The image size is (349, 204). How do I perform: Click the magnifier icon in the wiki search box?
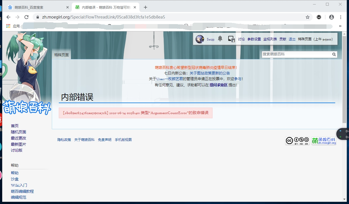[x=334, y=54]
